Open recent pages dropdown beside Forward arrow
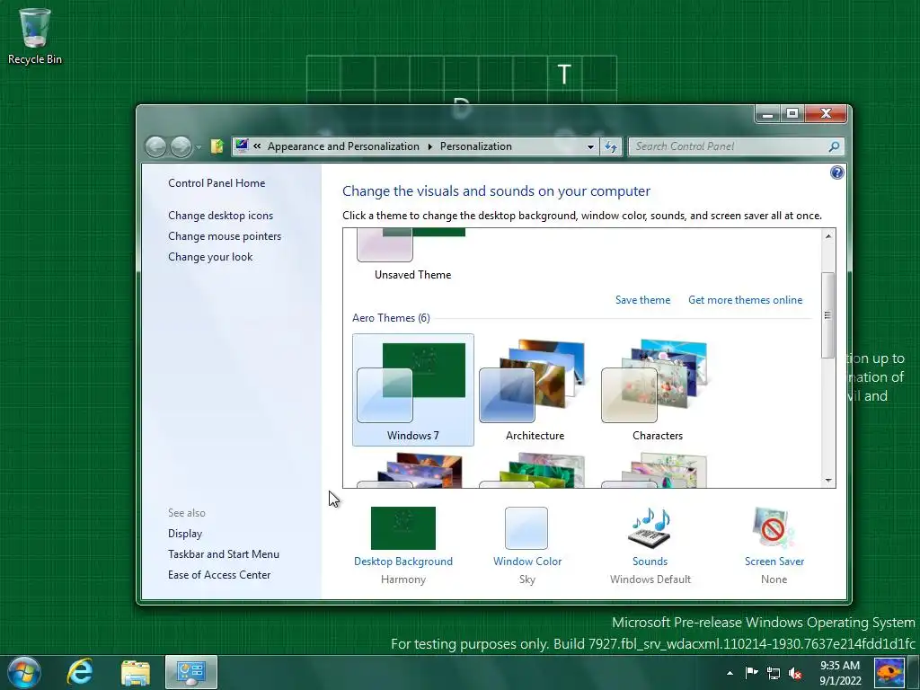This screenshot has height=690, width=920. [199, 147]
